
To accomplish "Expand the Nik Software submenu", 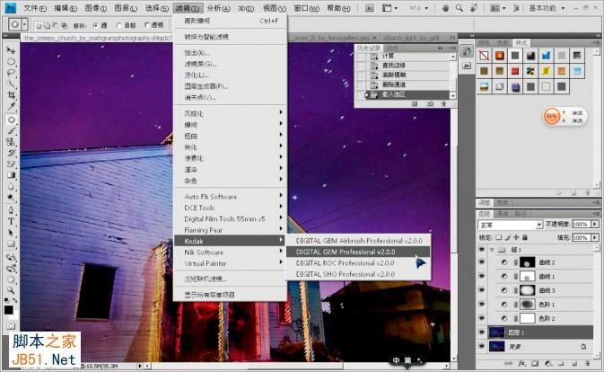I will (229, 252).
